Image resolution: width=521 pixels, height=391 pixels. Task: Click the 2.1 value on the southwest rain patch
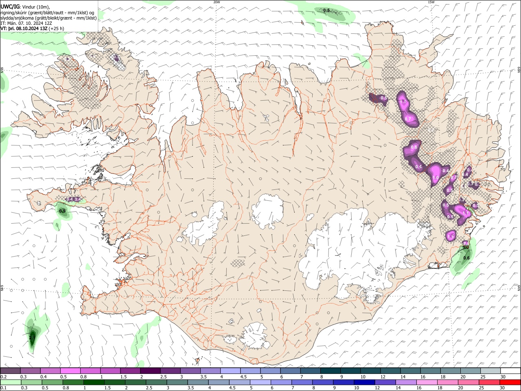pyautogui.click(x=32, y=338)
